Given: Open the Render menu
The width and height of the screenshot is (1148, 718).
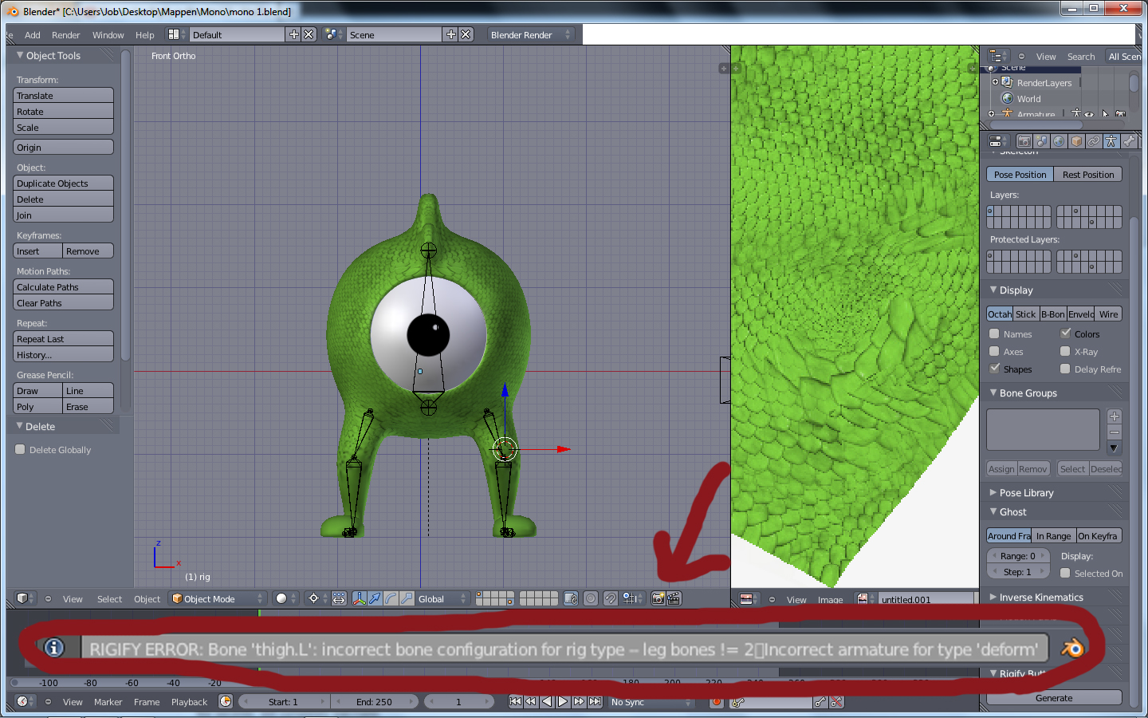Looking at the screenshot, I should [65, 35].
